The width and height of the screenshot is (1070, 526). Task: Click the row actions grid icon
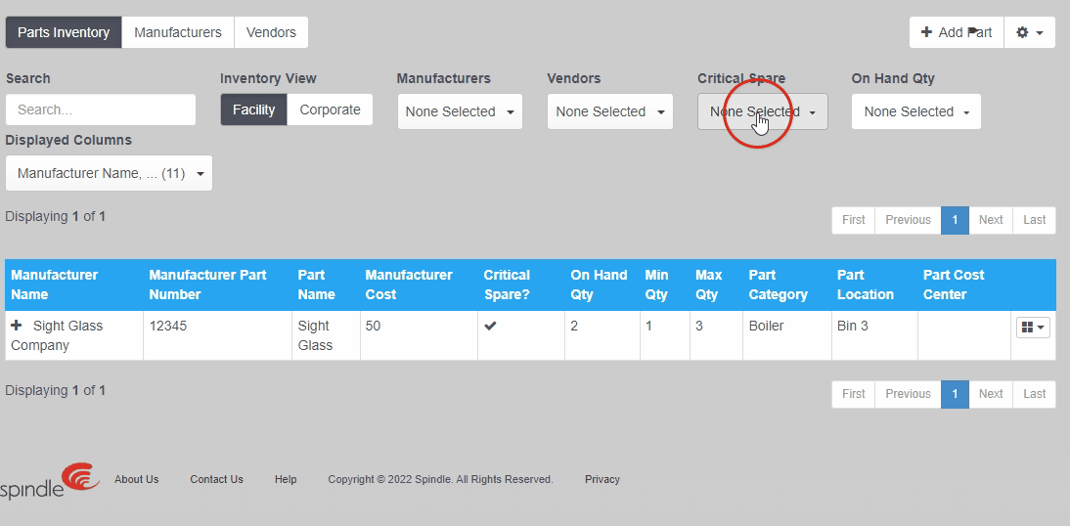tap(1033, 328)
